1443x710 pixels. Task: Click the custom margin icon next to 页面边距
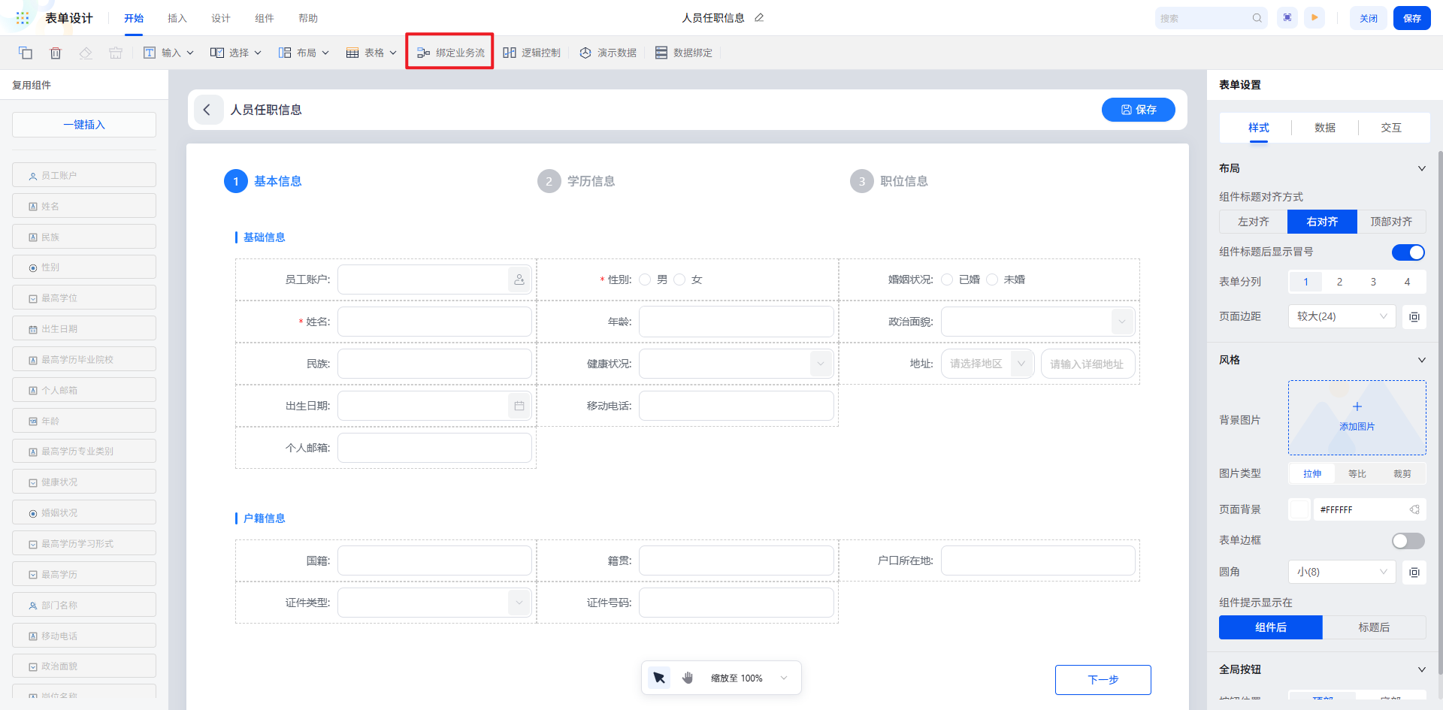(x=1414, y=316)
